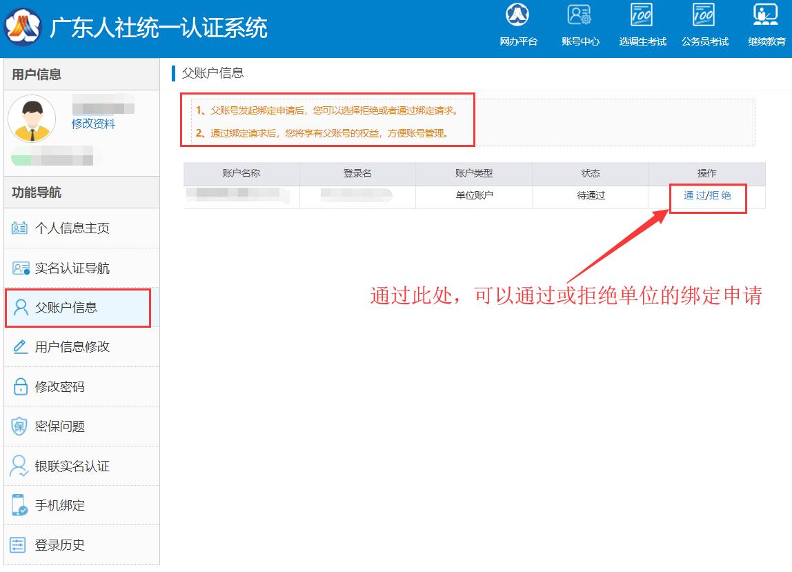Open 银联实名认证 menu item
Viewport: 792px width, 572px height.
click(x=72, y=466)
